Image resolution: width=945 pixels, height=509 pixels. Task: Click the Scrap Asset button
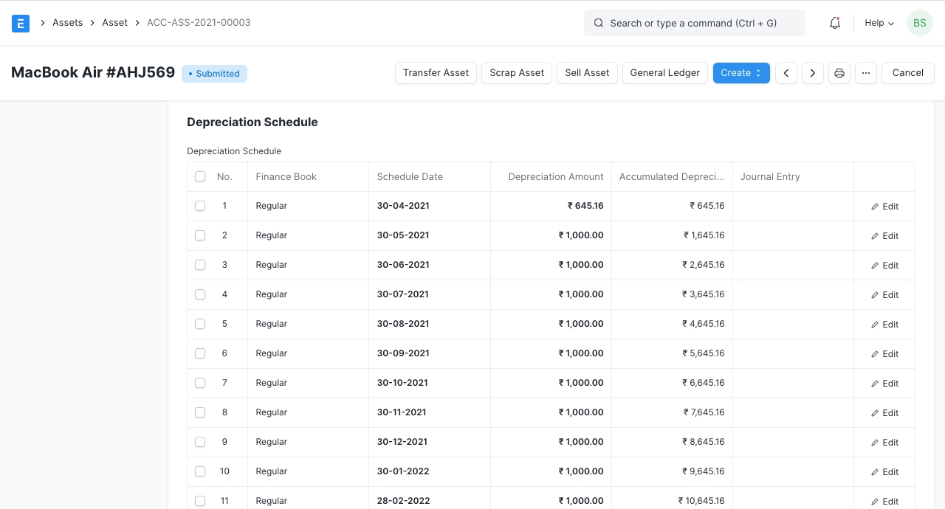click(x=517, y=73)
